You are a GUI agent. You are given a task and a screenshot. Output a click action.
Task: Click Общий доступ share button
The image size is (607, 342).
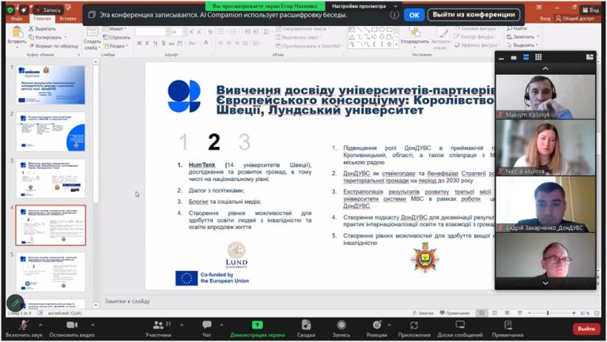[575, 18]
